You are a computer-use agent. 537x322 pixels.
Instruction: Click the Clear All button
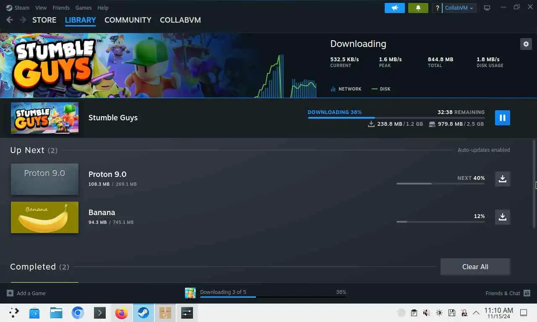tap(475, 267)
